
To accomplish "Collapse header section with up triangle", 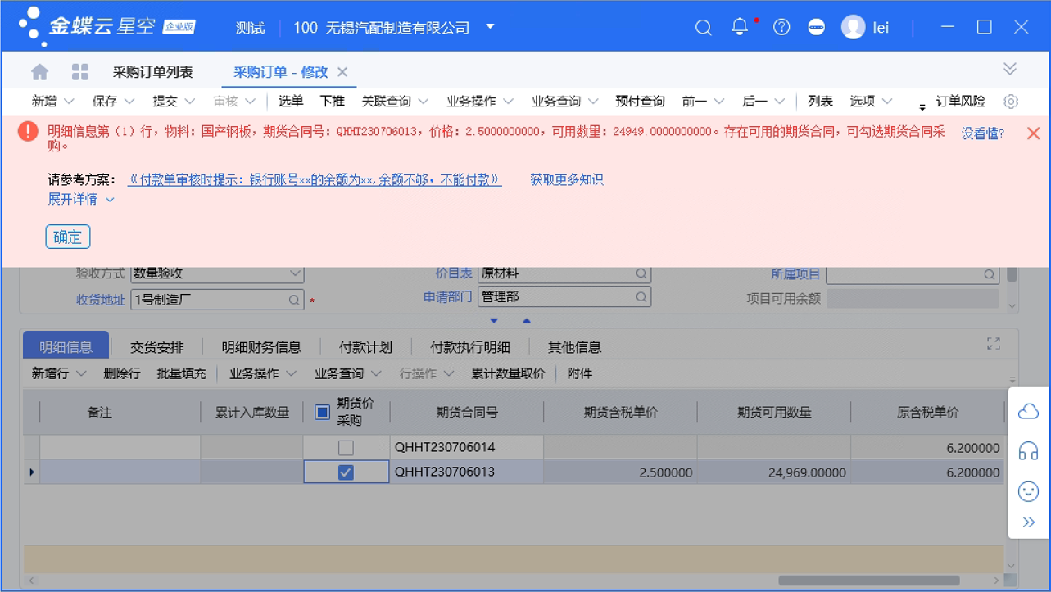I will point(527,321).
